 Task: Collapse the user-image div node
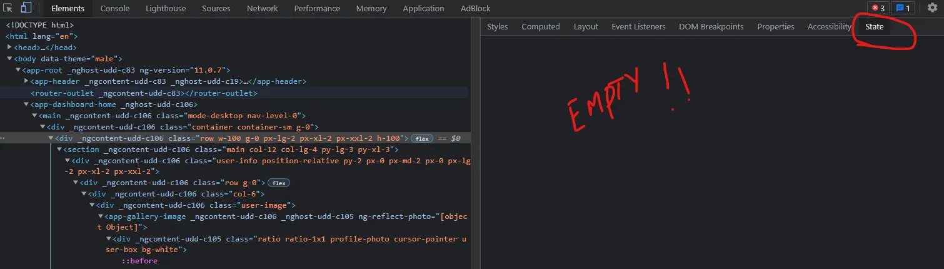pos(92,205)
